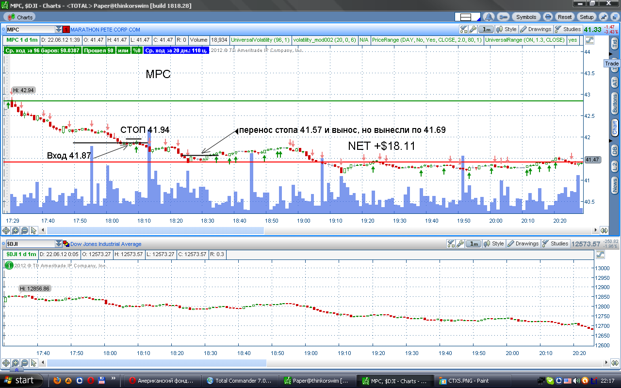Open the News side panel tab
Viewport: 621px width, 388px height.
click(x=615, y=184)
